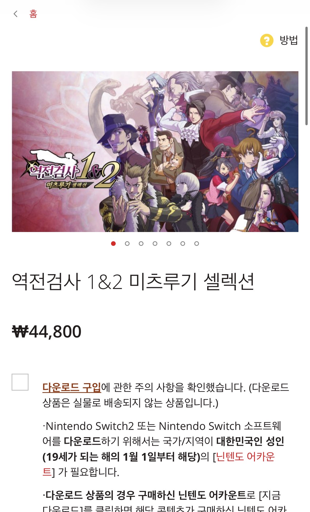Viewport: 310px width, 512px height.
Task: Show the third carousel image dot
Action: 141,244
